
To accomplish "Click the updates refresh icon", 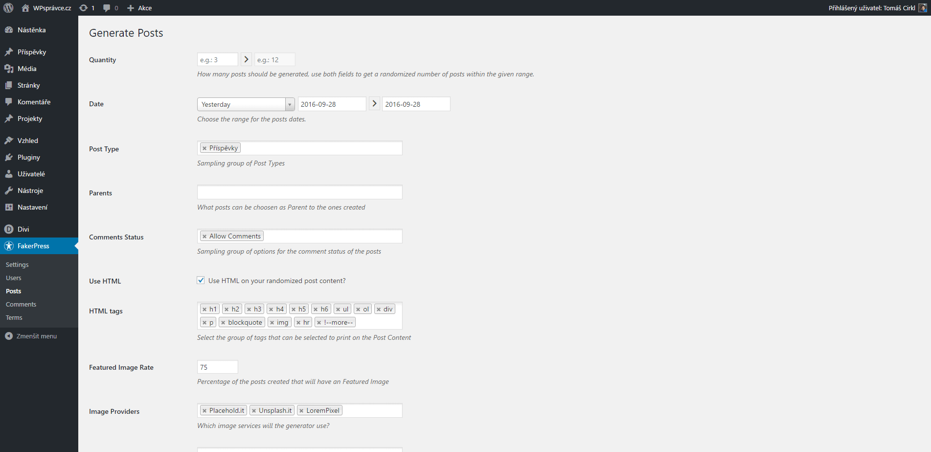I will coord(84,8).
